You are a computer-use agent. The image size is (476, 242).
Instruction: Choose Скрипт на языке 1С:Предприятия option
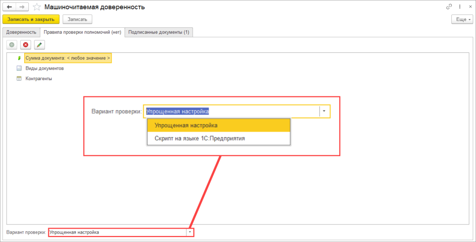[x=218, y=139]
